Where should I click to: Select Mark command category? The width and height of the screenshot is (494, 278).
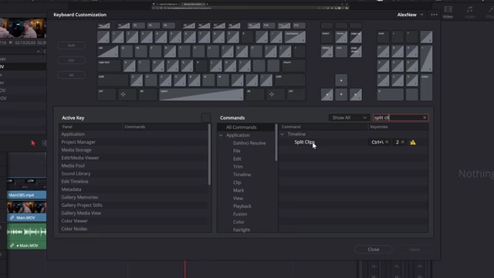click(239, 191)
